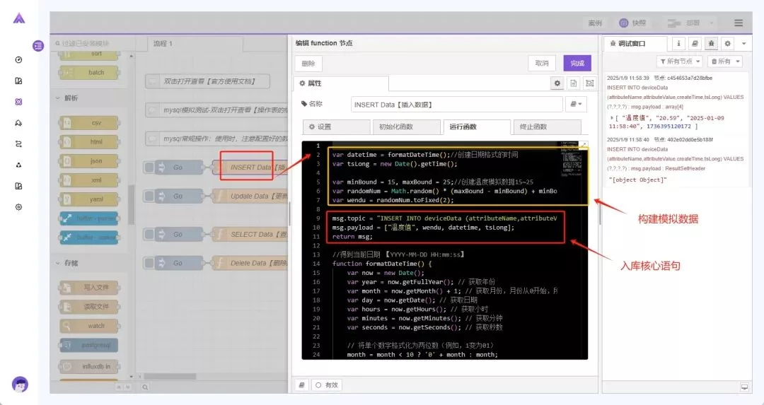Screen dimensions: 764x405
Task: Expand the code editor to fullscreen
Action: [584, 146]
